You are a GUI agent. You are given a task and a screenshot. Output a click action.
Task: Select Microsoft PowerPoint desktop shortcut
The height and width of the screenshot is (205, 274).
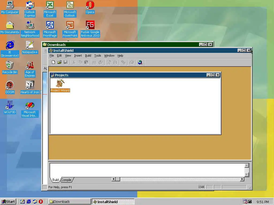(x=70, y=29)
